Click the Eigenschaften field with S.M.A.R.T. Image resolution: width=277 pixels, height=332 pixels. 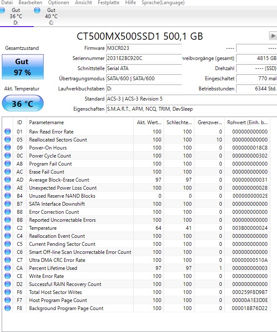coord(191,109)
